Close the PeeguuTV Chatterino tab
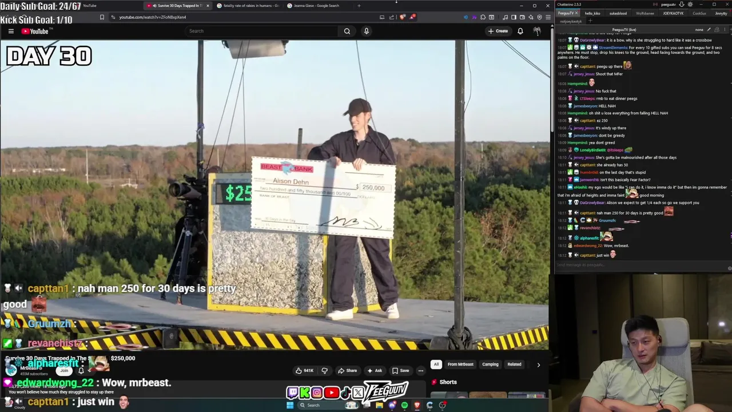The height and width of the screenshot is (412, 732). coord(576,13)
